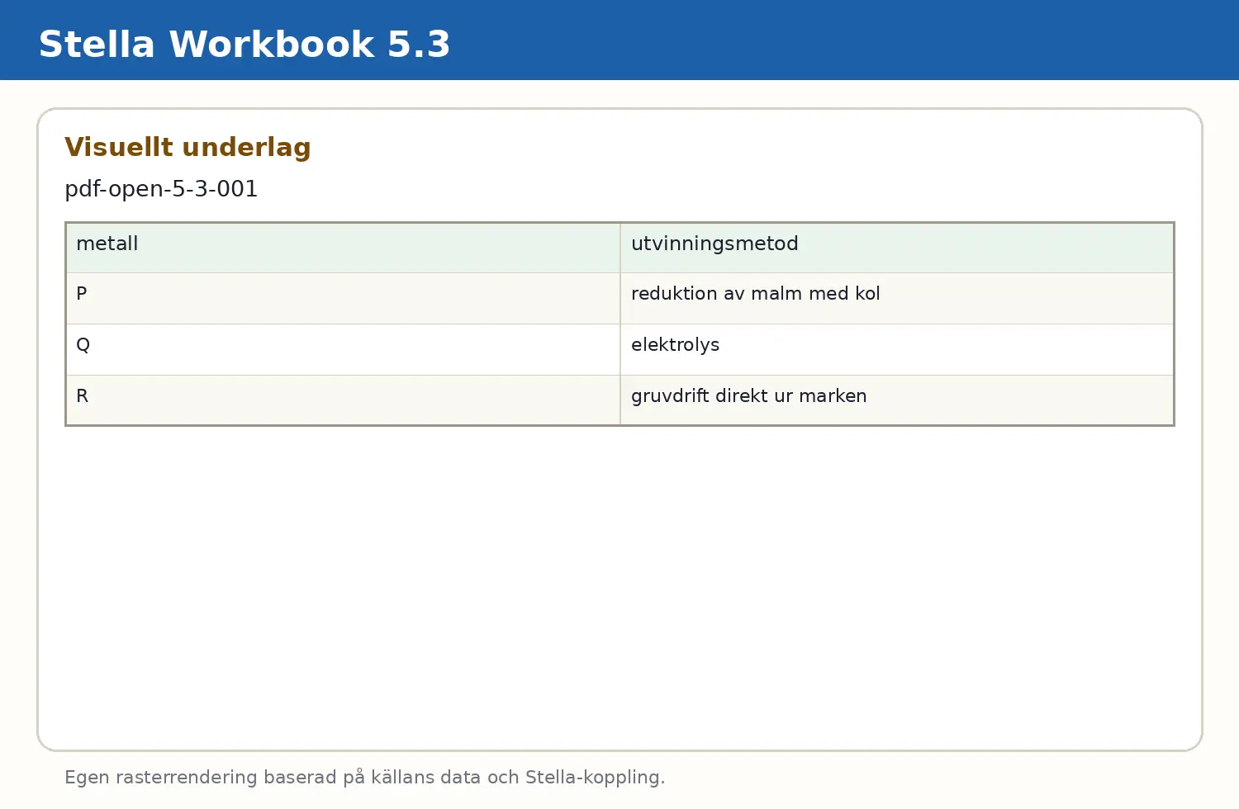Select the reduktion av malm med kol cell
This screenshot has width=1239, height=809.
click(897, 299)
